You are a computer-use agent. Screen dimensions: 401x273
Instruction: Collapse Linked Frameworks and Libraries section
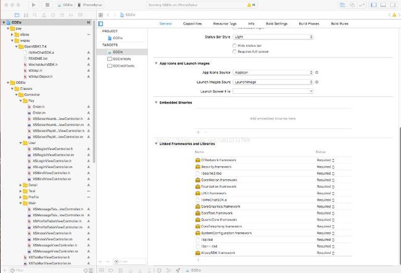point(155,144)
